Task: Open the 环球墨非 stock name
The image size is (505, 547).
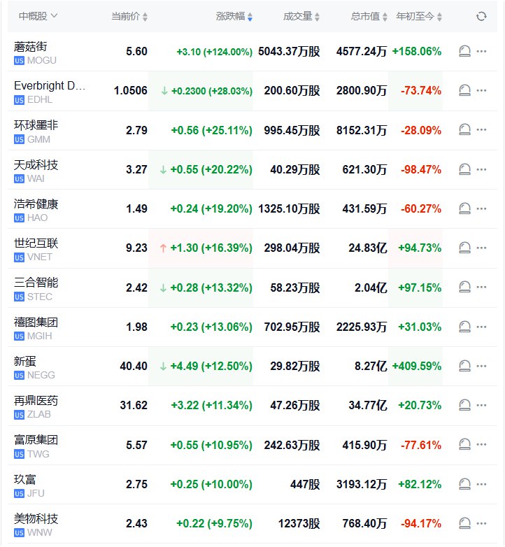Action: (36, 125)
